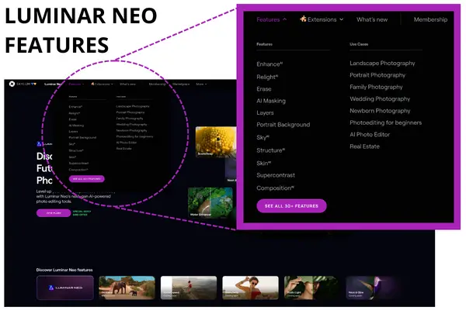Click Supercontrast in the small website menu
The height and width of the screenshot is (310, 466).
[x=78, y=164]
